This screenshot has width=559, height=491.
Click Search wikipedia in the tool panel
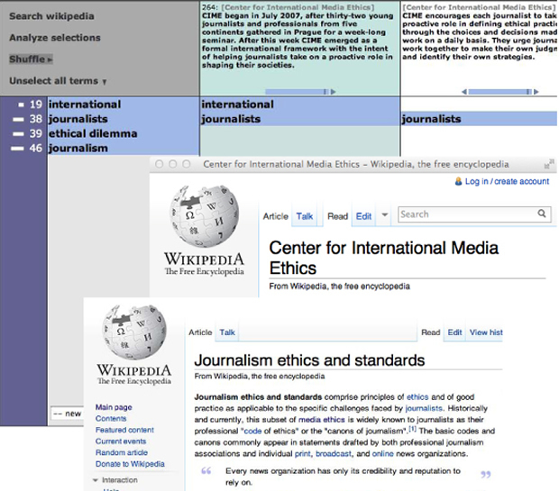(x=51, y=16)
